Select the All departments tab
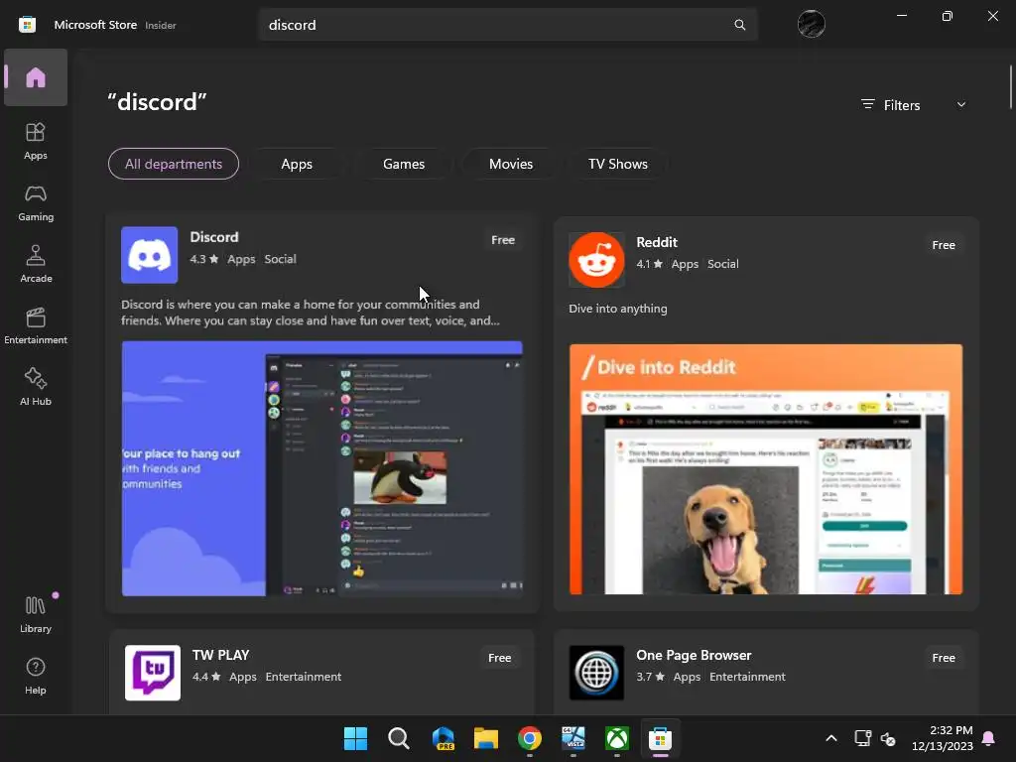 coord(174,164)
